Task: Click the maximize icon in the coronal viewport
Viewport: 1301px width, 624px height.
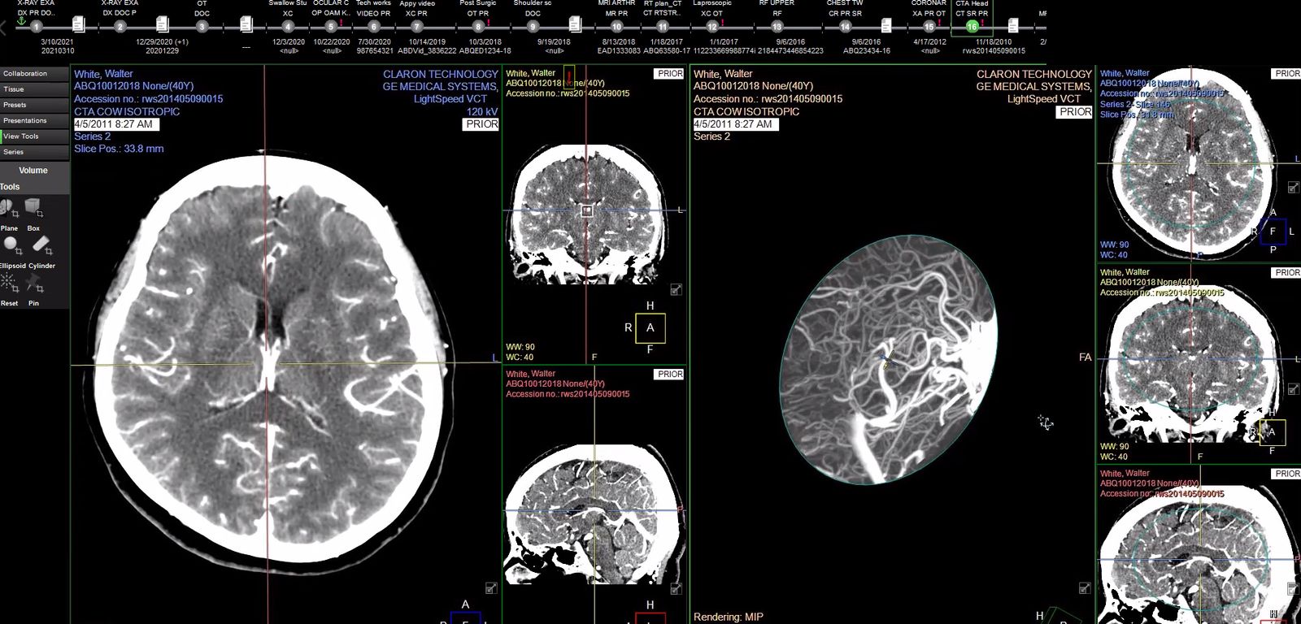Action: point(676,289)
